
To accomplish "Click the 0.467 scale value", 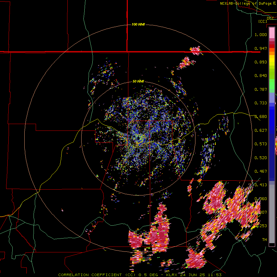I will click(261, 171).
